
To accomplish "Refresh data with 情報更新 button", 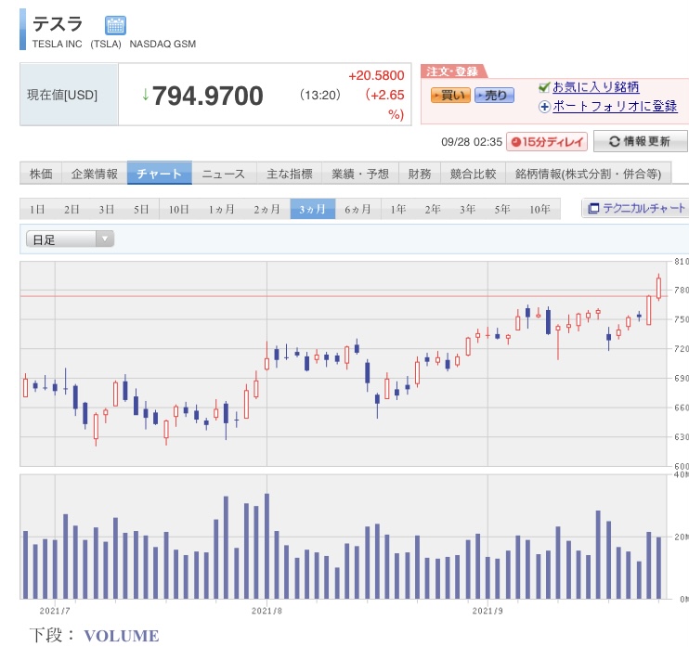I will coord(640,141).
